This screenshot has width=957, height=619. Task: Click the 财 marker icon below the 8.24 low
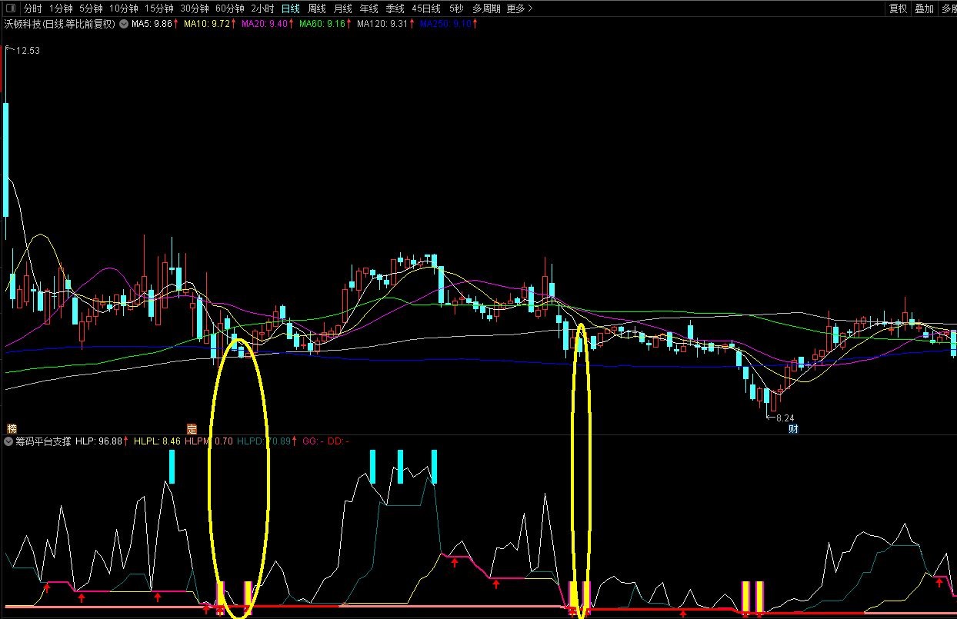[793, 429]
